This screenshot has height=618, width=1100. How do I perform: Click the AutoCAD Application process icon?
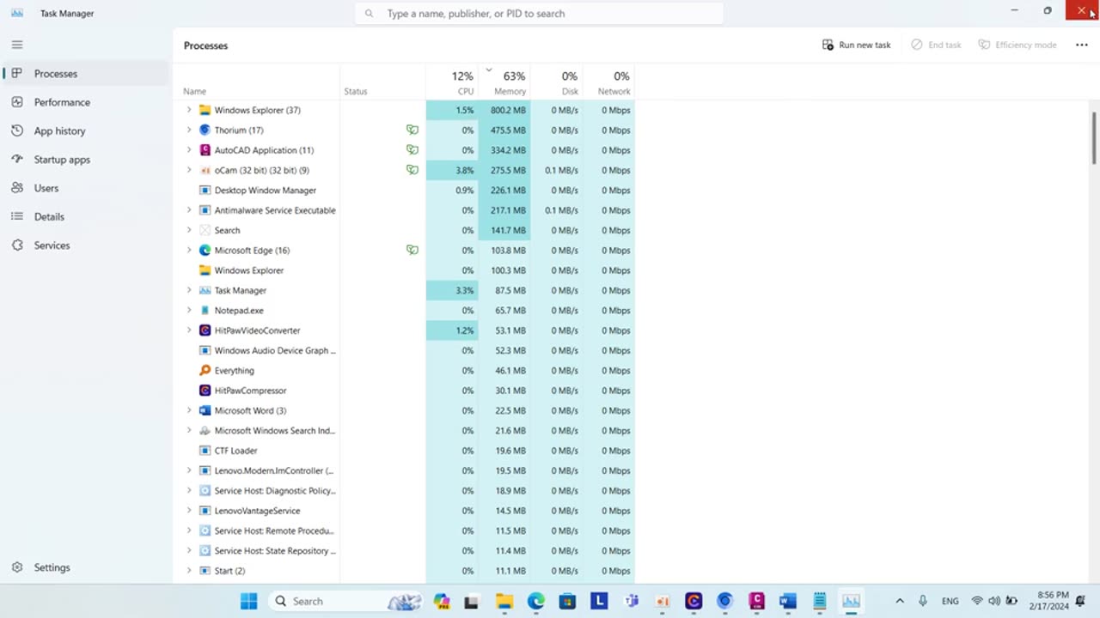pyautogui.click(x=205, y=150)
